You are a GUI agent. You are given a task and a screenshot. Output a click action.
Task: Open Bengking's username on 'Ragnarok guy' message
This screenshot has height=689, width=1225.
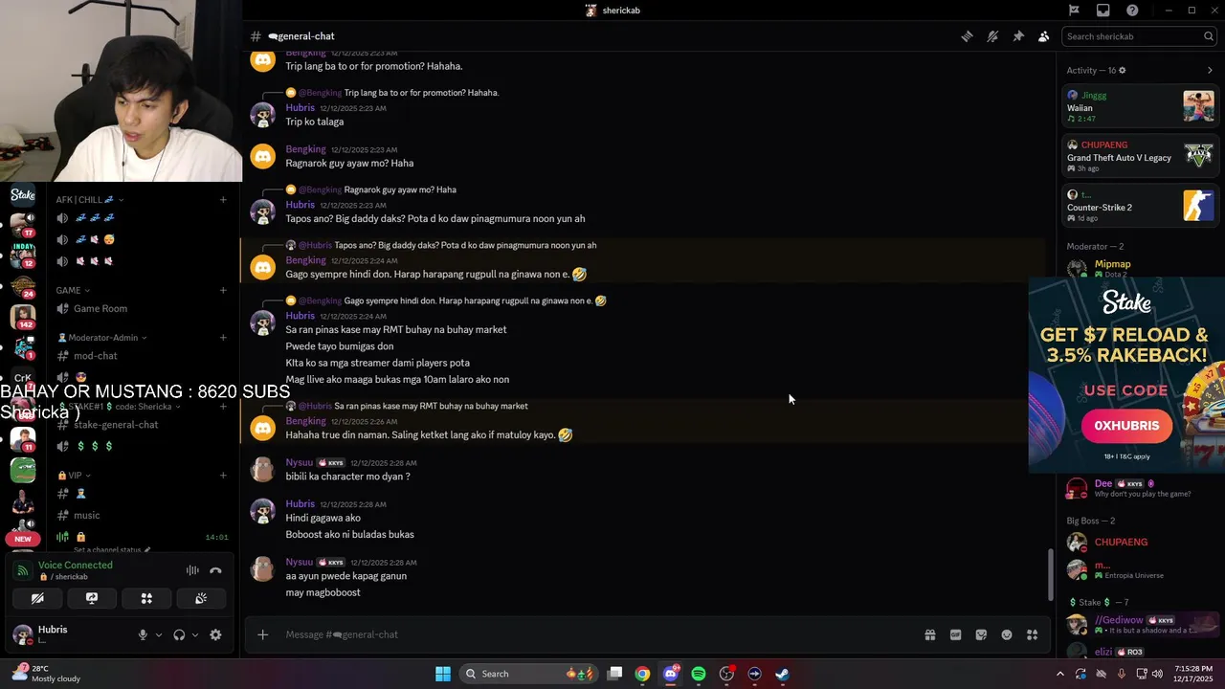pos(305,149)
